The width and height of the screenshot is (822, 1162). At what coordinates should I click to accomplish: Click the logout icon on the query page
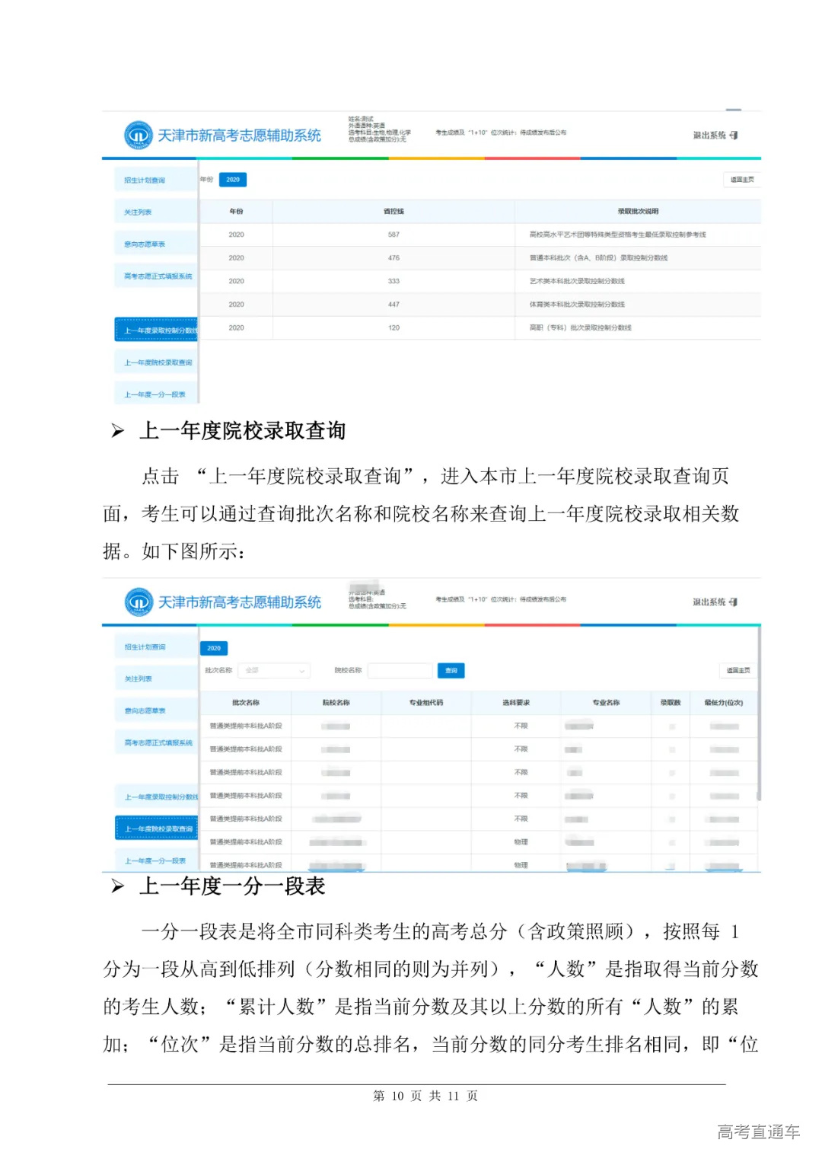(733, 601)
